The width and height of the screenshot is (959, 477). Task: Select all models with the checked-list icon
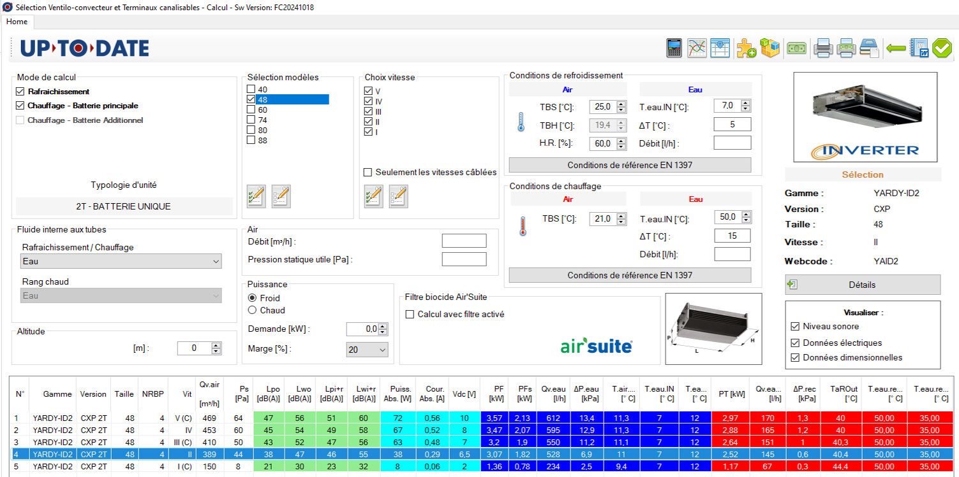[256, 196]
